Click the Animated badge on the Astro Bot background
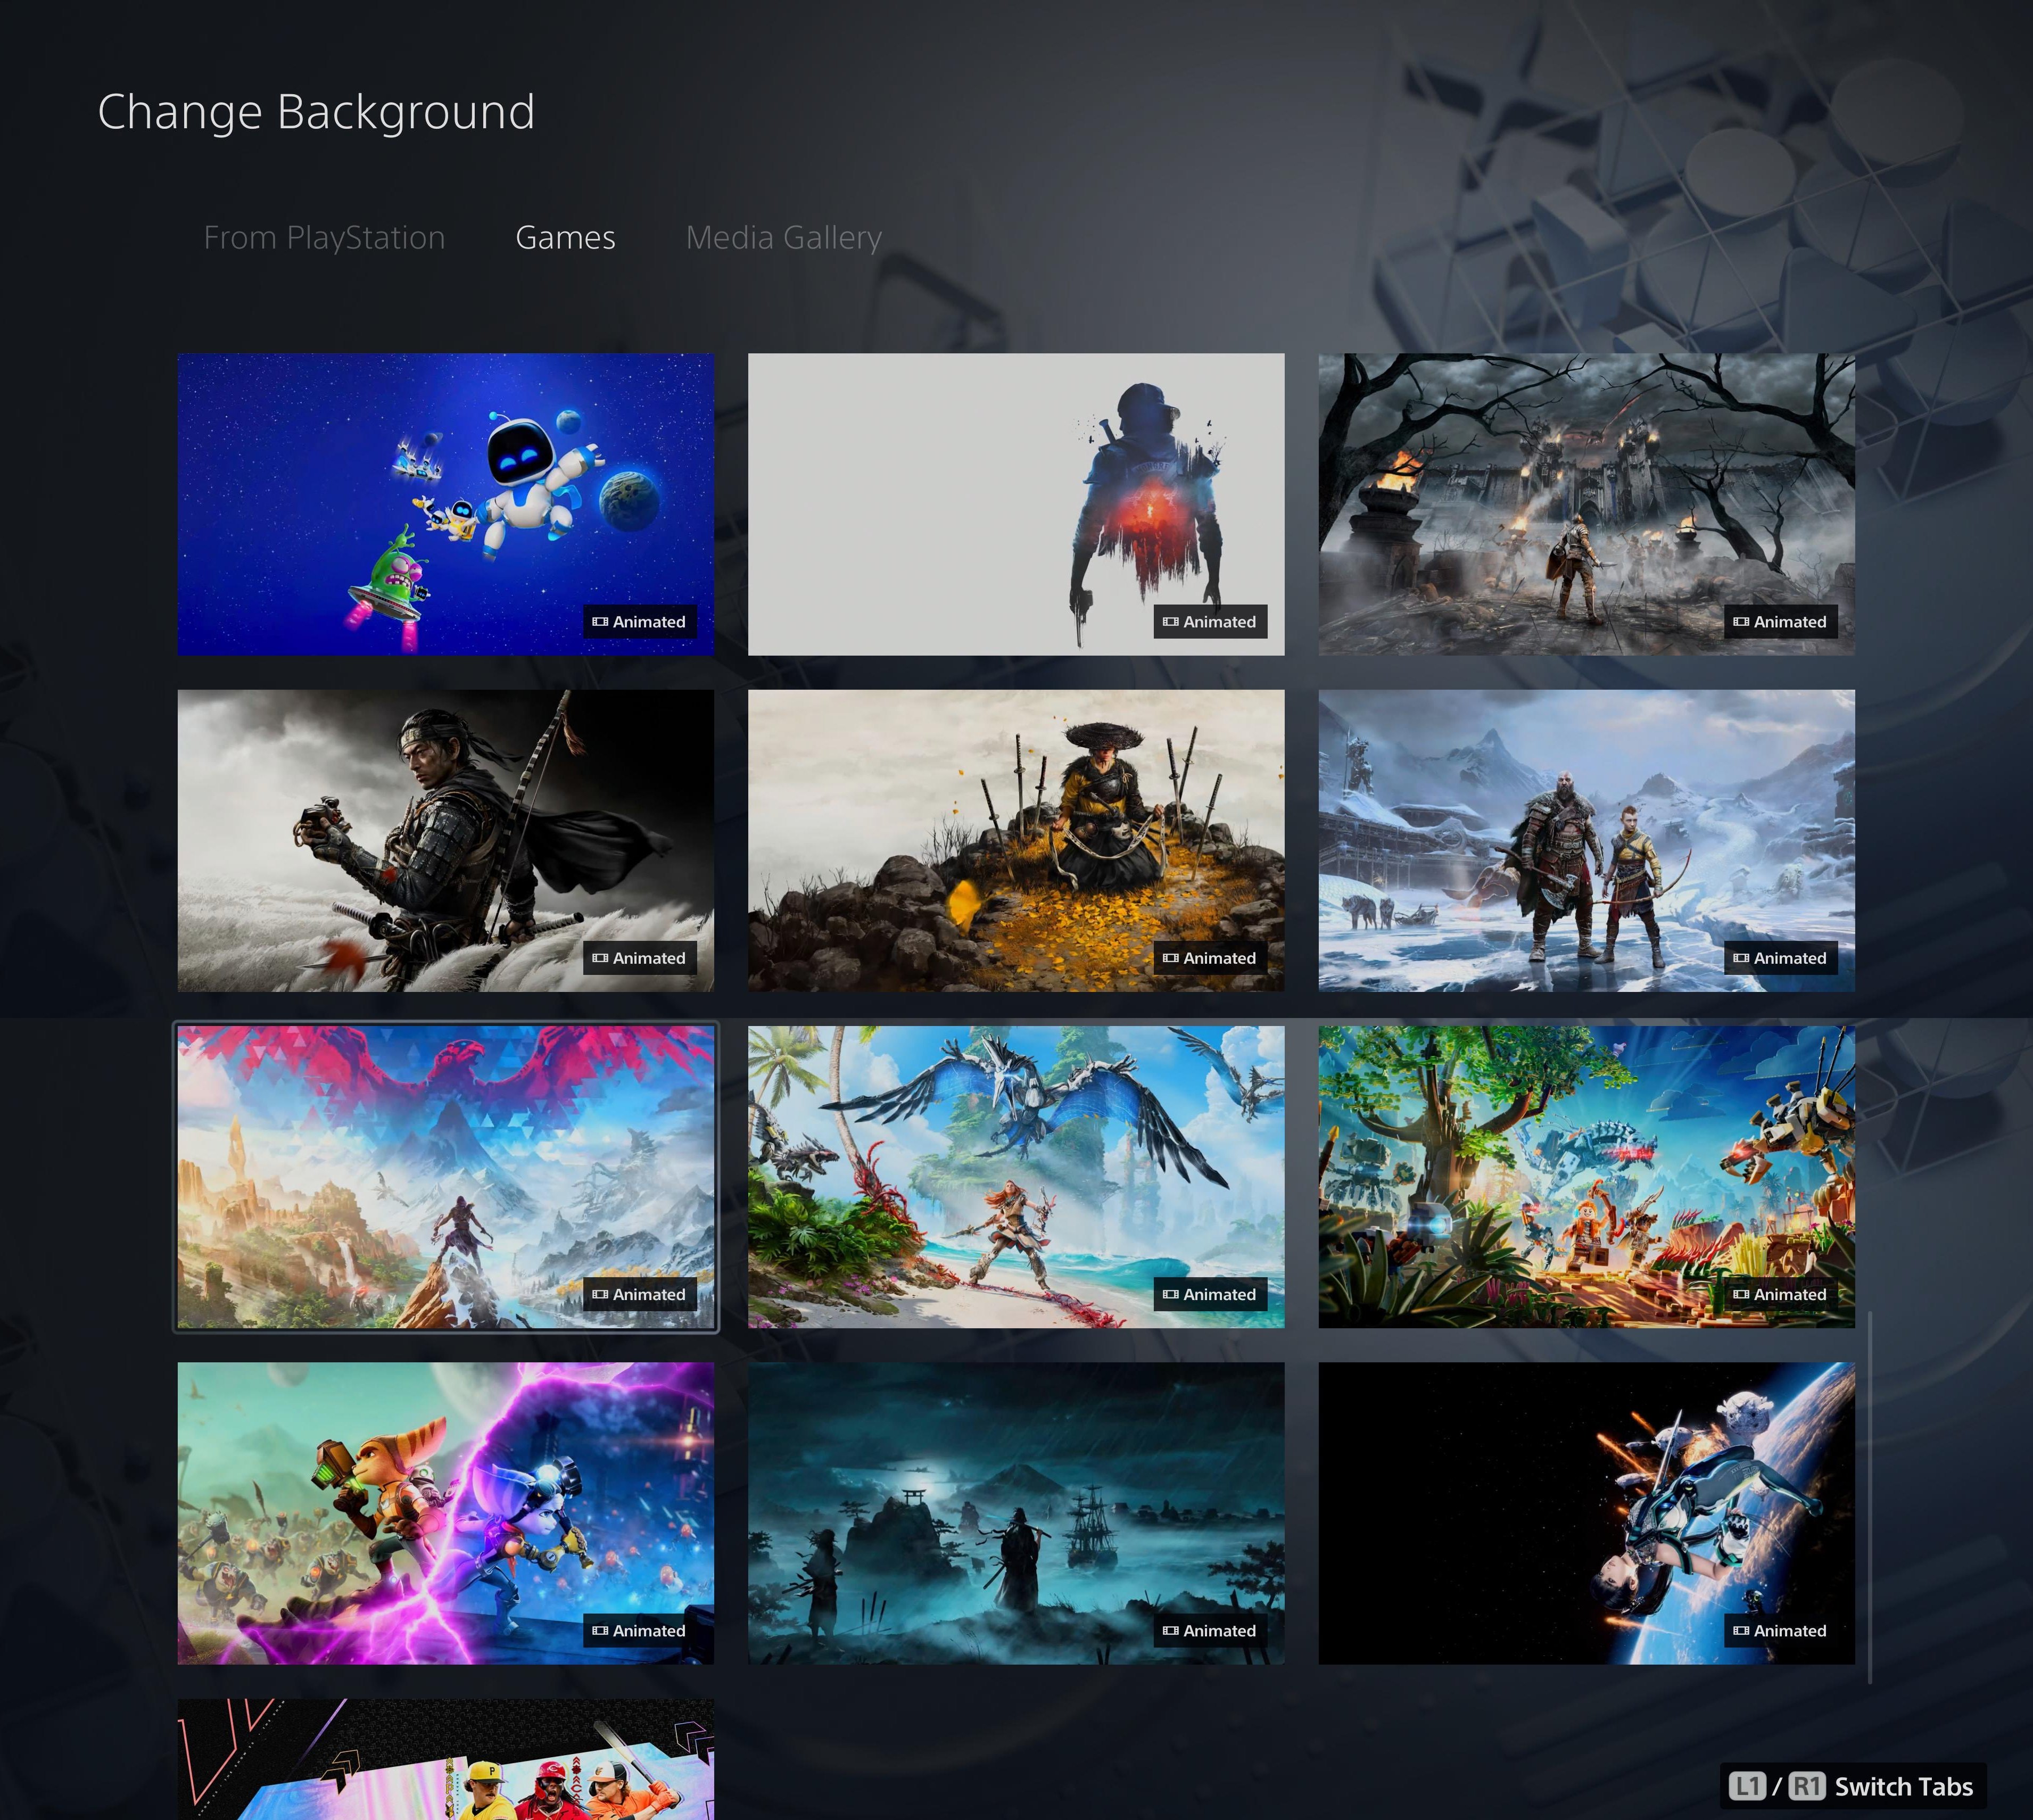The image size is (2033, 1820). (639, 621)
